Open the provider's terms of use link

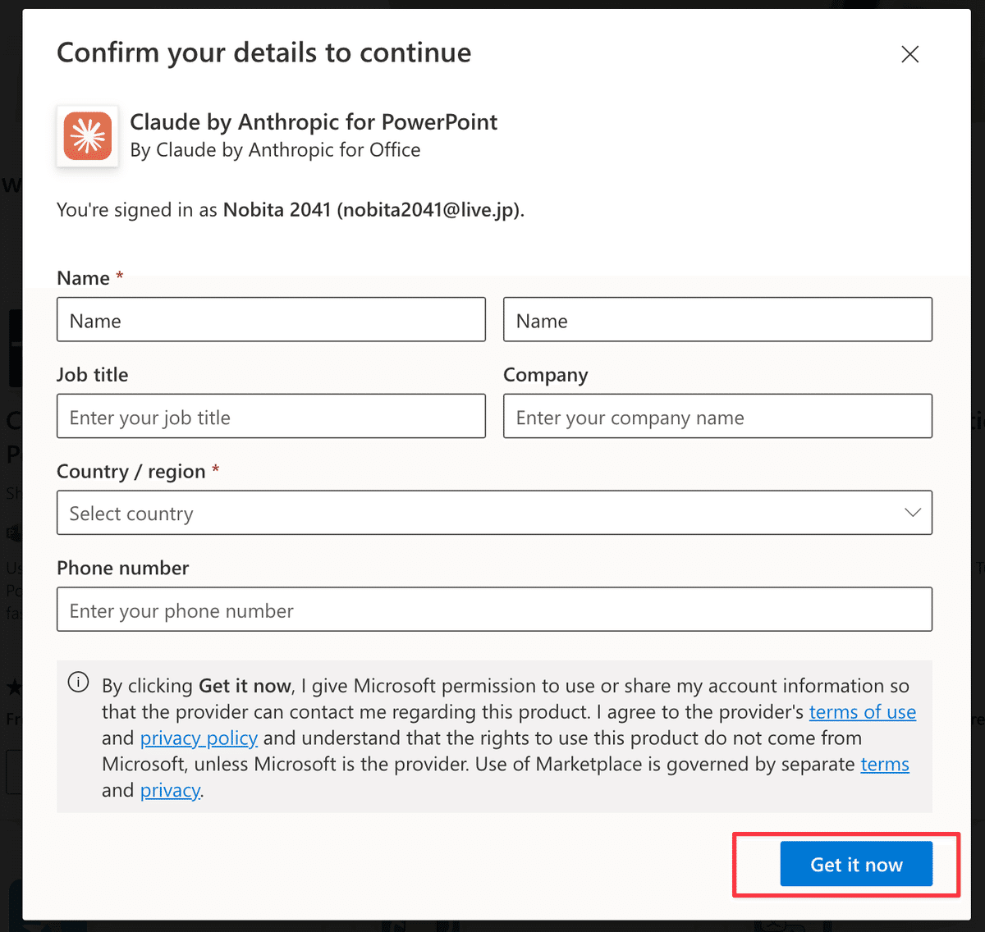coord(862,712)
